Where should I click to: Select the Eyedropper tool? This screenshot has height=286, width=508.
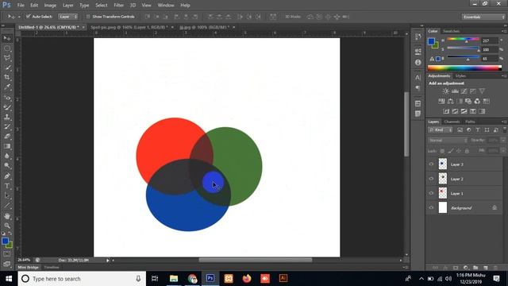click(7, 87)
